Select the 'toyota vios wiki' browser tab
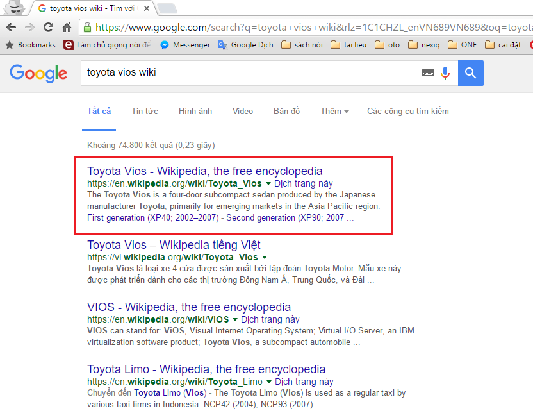This screenshot has width=533, height=420. (x=92, y=8)
